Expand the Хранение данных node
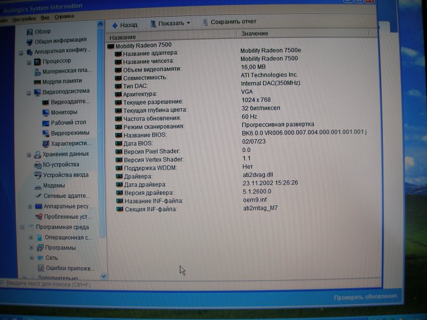This screenshot has width=427, height=320. click(x=29, y=155)
